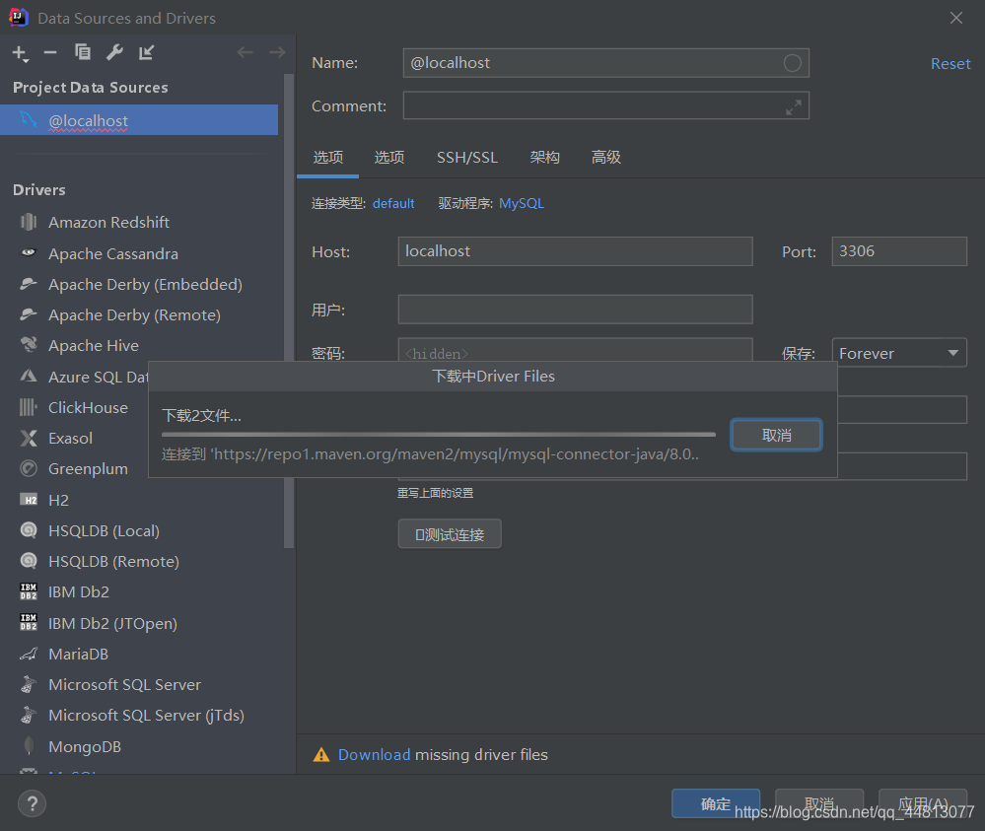Viewport: 985px width, 831px height.
Task: Add a new data source with plus icon
Action: click(x=20, y=53)
